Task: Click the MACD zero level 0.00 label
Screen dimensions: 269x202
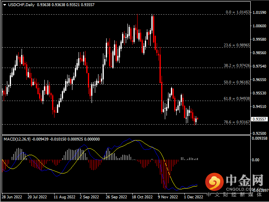Action: 256,160
